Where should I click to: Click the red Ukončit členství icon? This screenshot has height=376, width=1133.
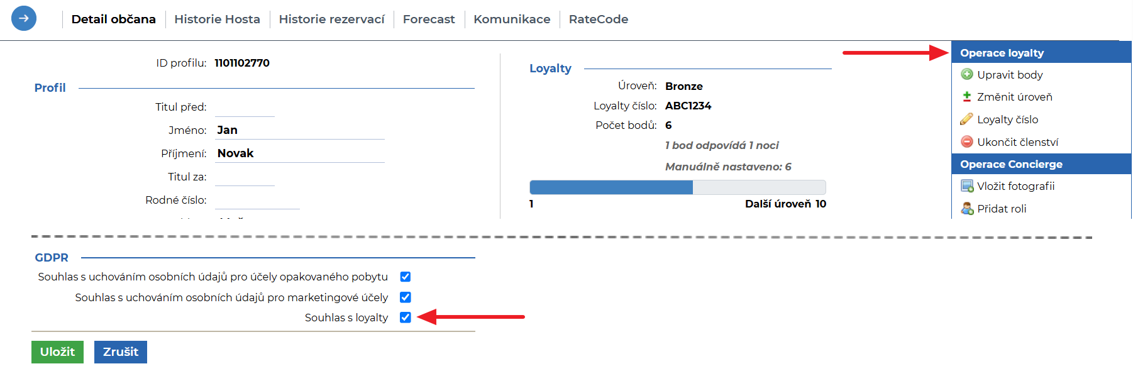coord(967,142)
